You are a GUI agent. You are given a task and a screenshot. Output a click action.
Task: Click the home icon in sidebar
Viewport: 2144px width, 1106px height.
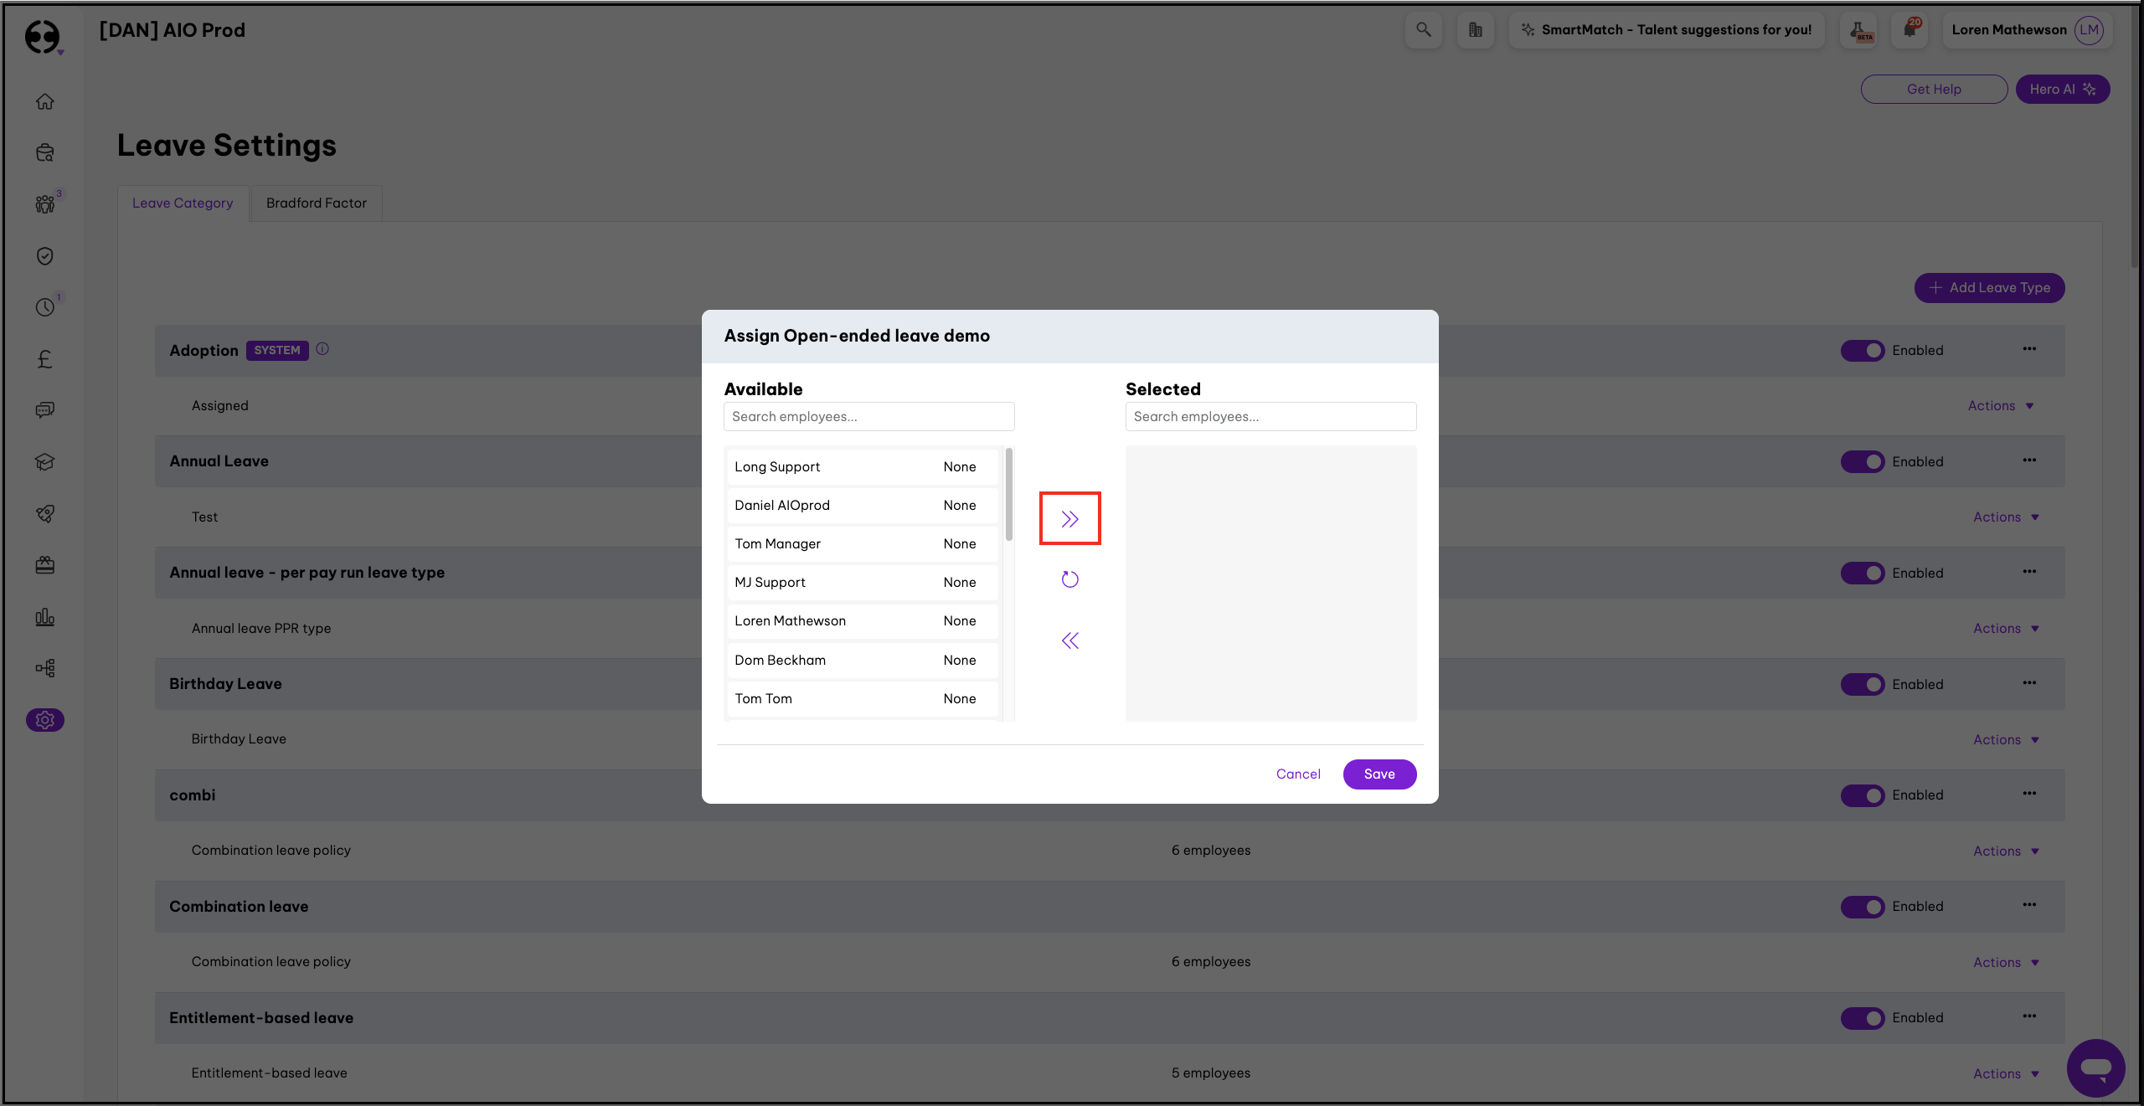[45, 101]
